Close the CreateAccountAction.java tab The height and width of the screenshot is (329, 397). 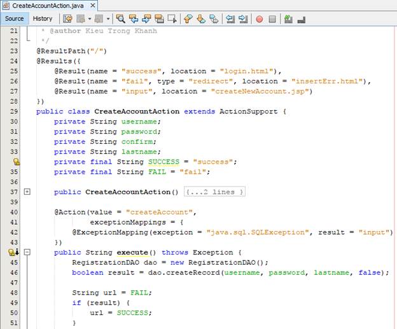pos(93,5)
